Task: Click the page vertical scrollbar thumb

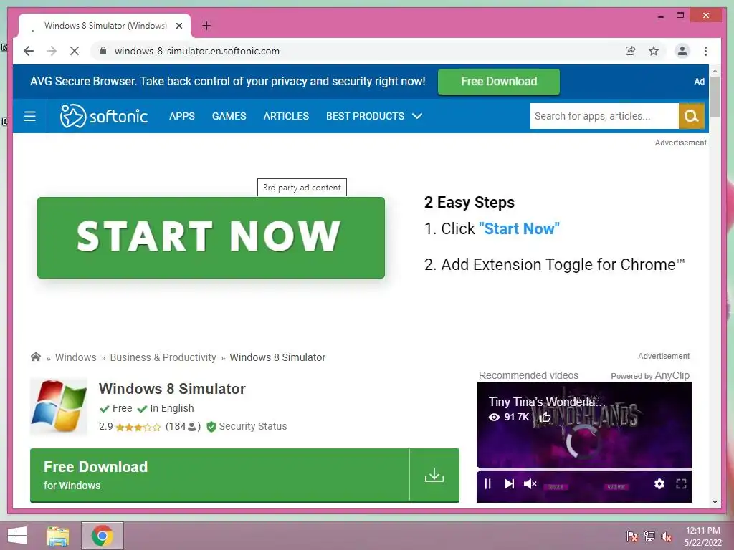Action: click(x=715, y=97)
